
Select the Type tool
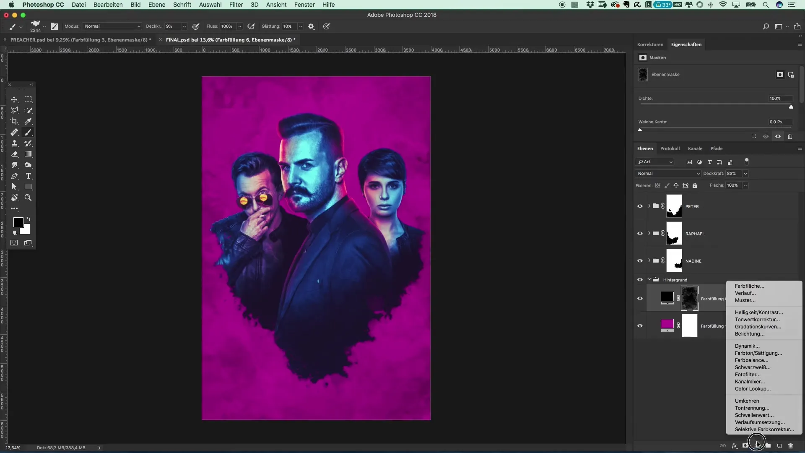[x=28, y=176]
